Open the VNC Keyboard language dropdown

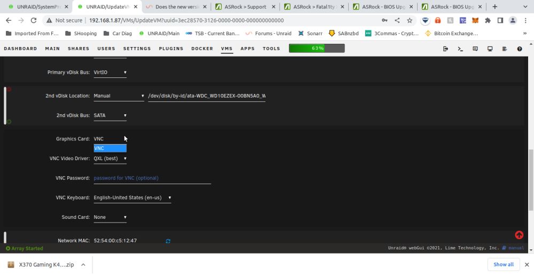(x=132, y=198)
